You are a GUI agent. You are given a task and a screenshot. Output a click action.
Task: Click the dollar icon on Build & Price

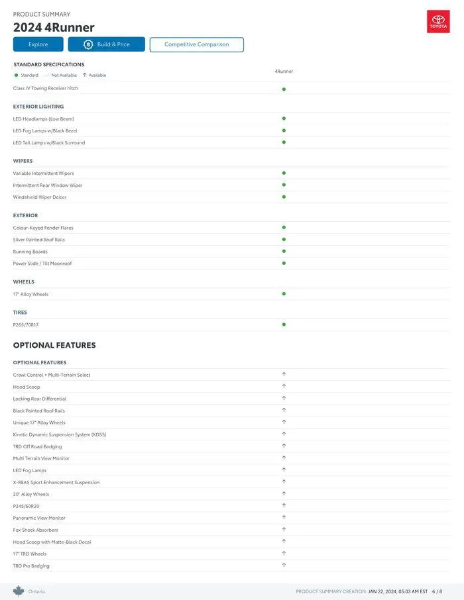point(87,44)
